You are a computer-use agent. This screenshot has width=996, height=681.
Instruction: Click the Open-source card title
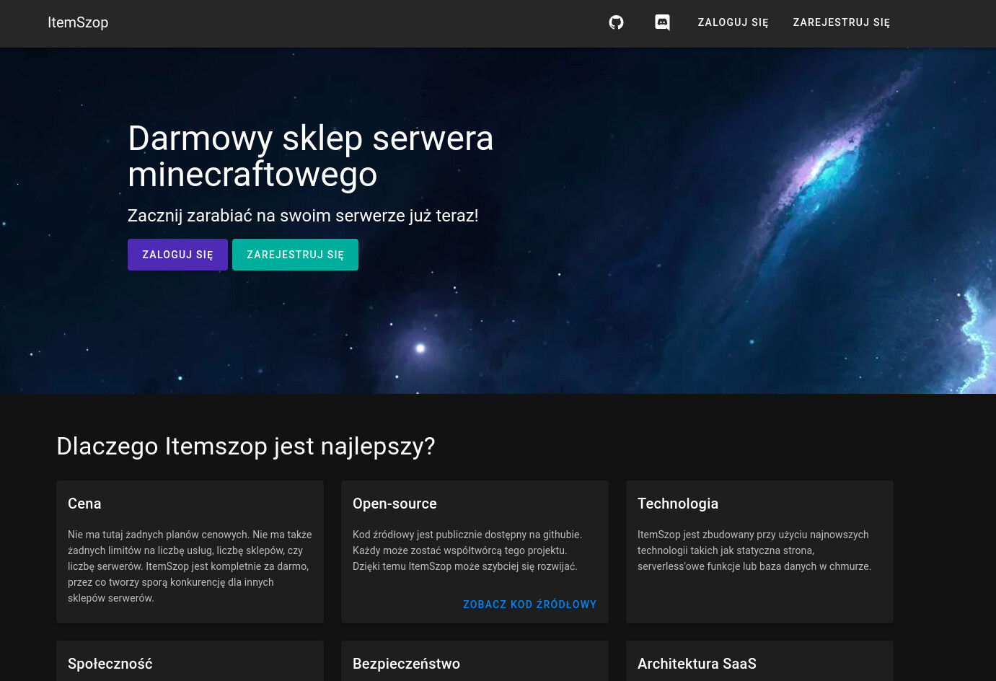[x=395, y=504]
